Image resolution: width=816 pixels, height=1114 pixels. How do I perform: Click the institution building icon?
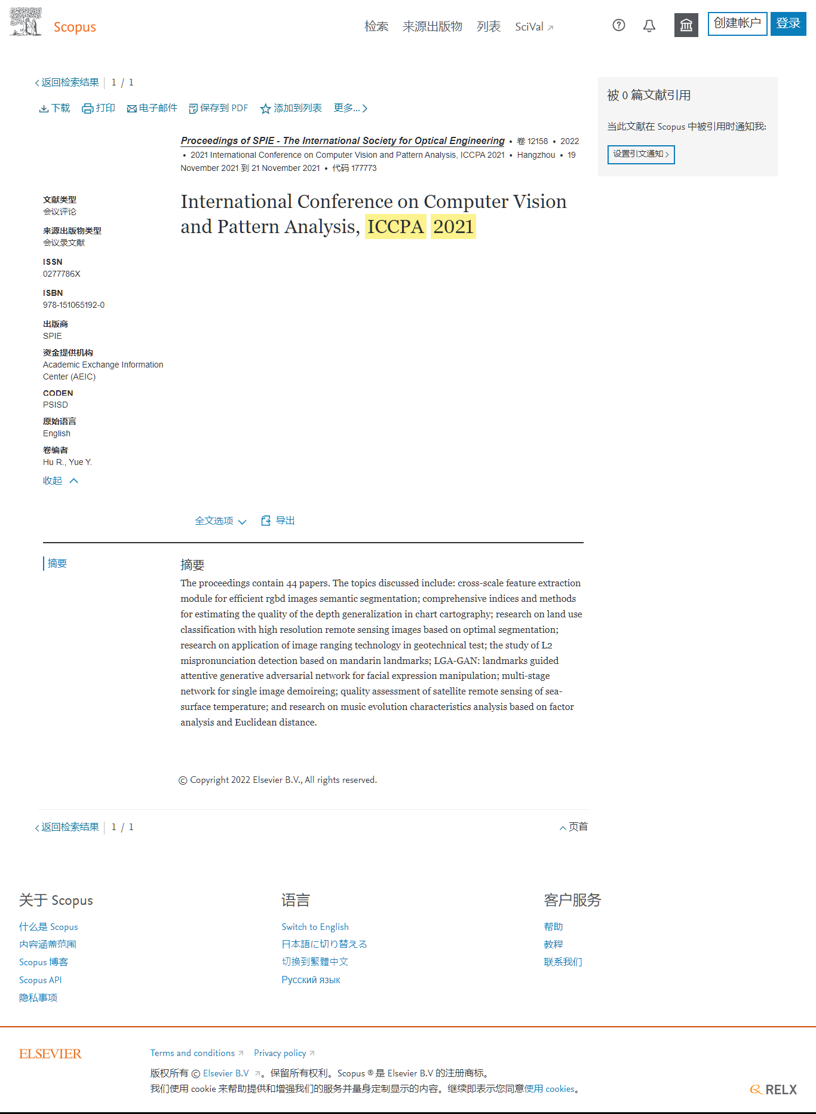[x=686, y=25]
